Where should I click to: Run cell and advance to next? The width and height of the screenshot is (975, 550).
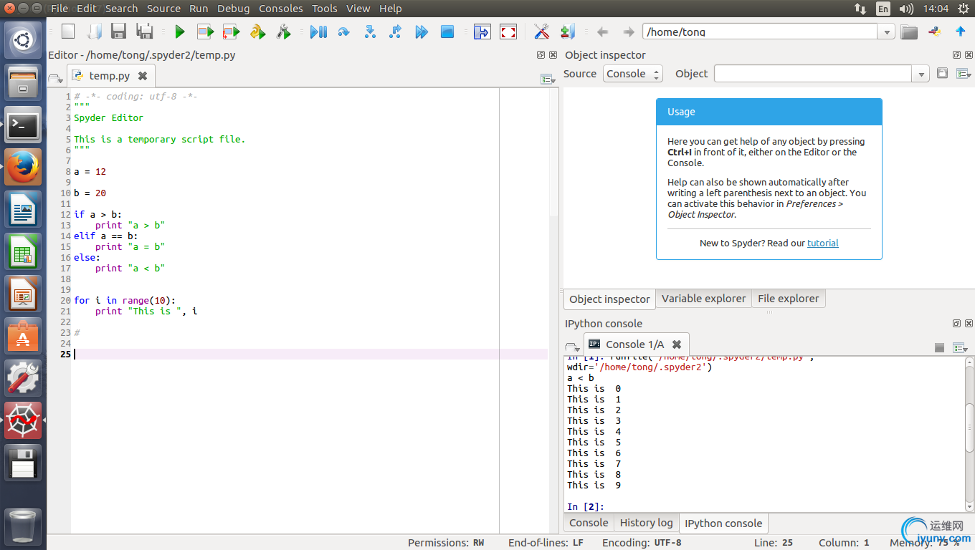tap(231, 32)
